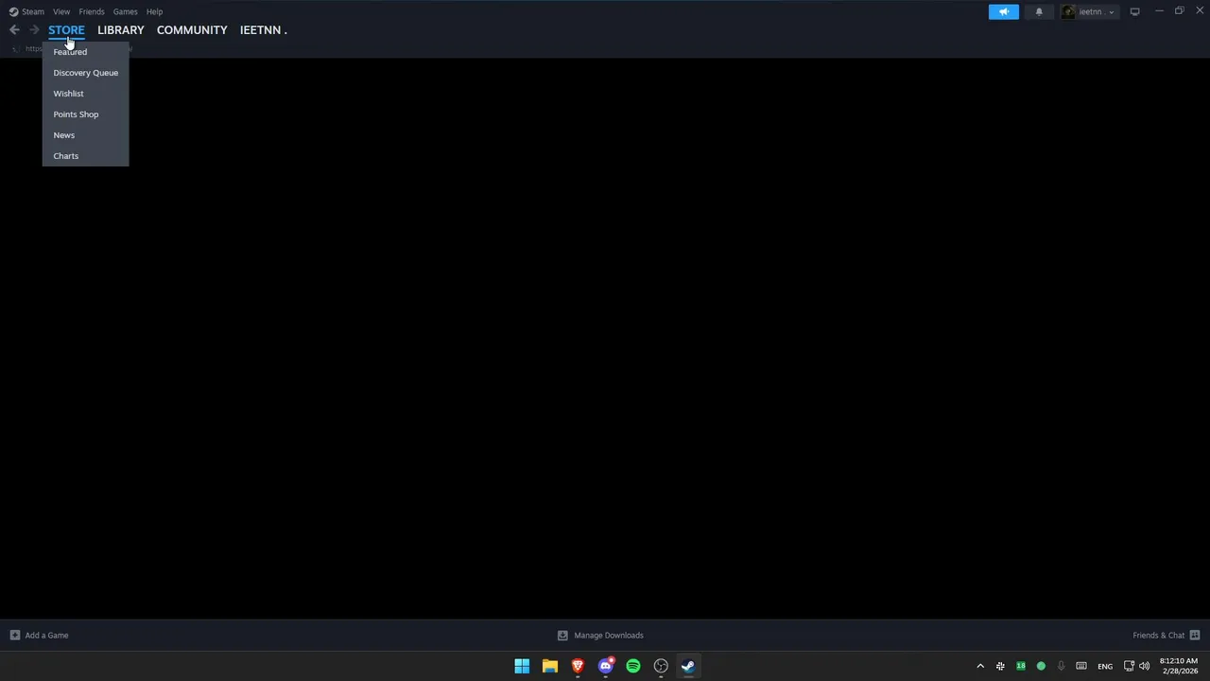Screen dimensions: 1210x681
Task: Open Wishlist from Store dropdown
Action: (x=85, y=94)
